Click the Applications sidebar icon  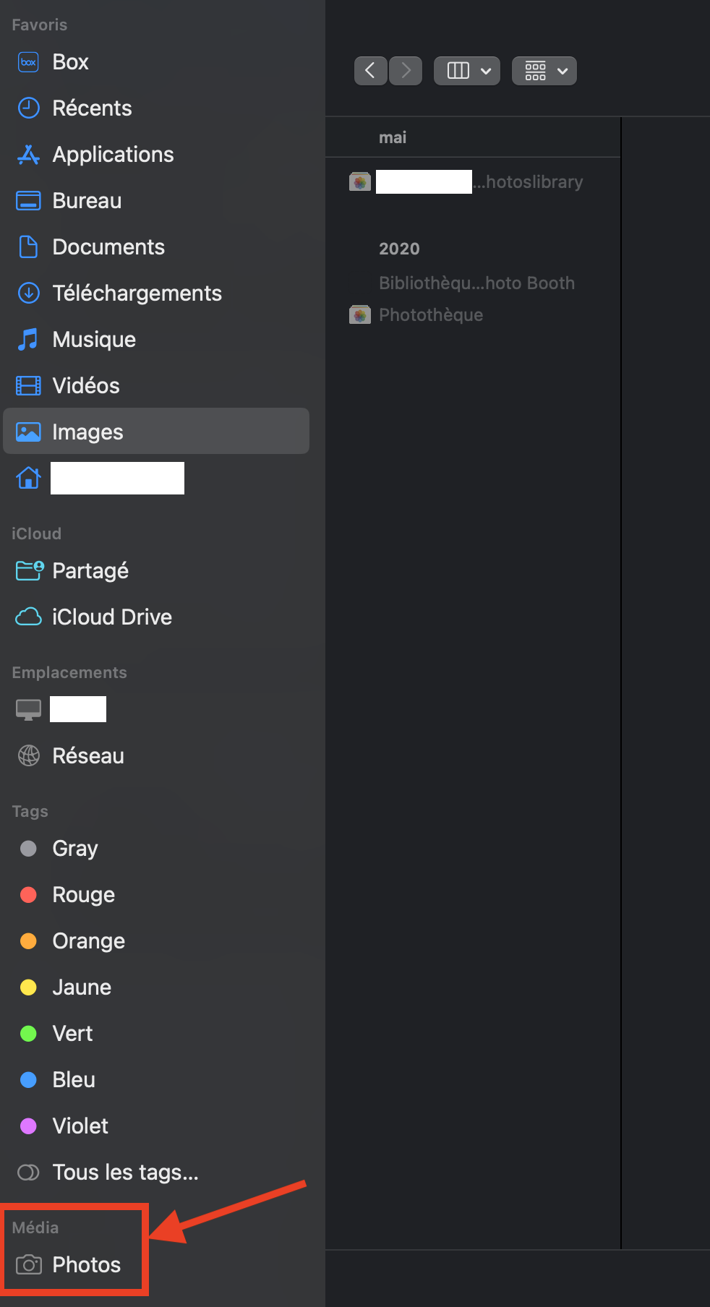click(28, 155)
